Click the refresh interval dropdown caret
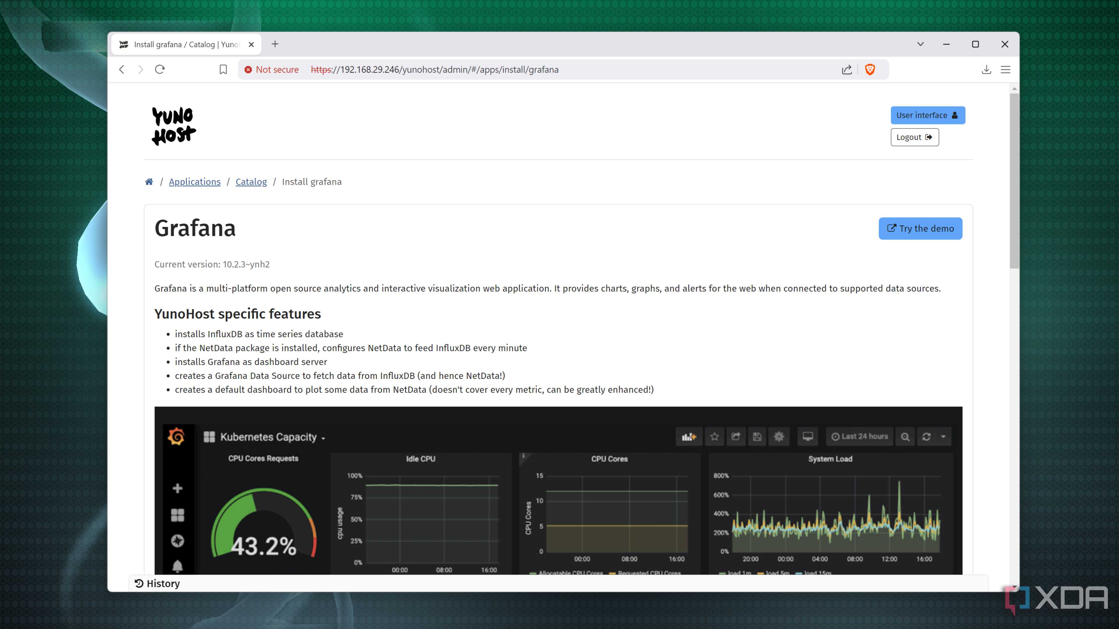Screen dimensions: 1119x629 (x=943, y=436)
